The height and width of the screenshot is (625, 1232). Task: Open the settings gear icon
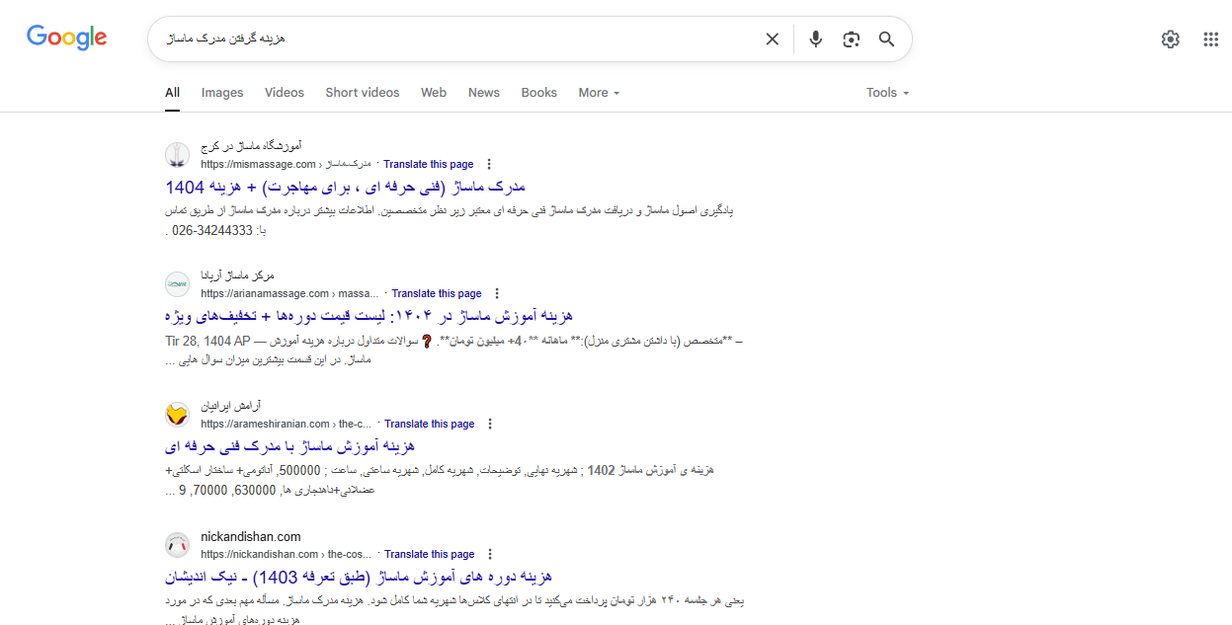1170,39
